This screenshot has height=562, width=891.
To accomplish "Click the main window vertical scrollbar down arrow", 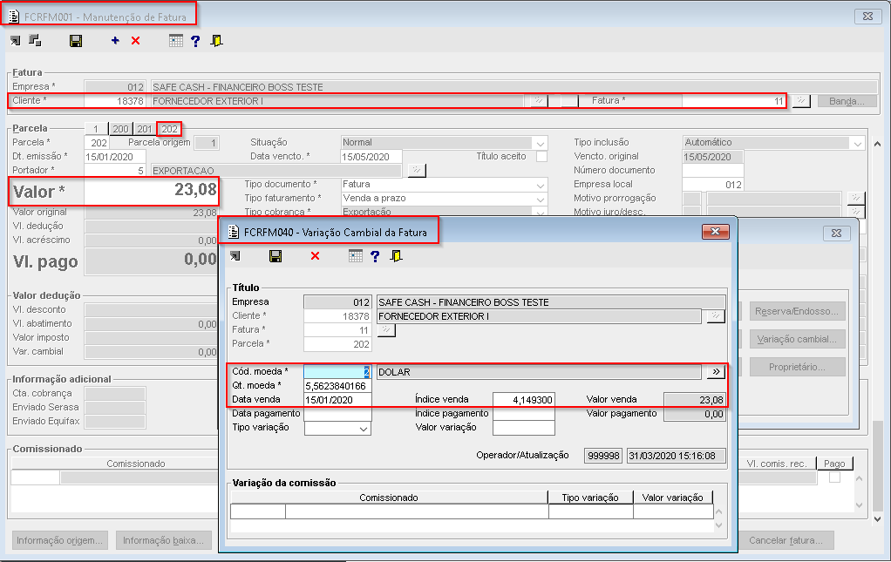I will tap(877, 518).
